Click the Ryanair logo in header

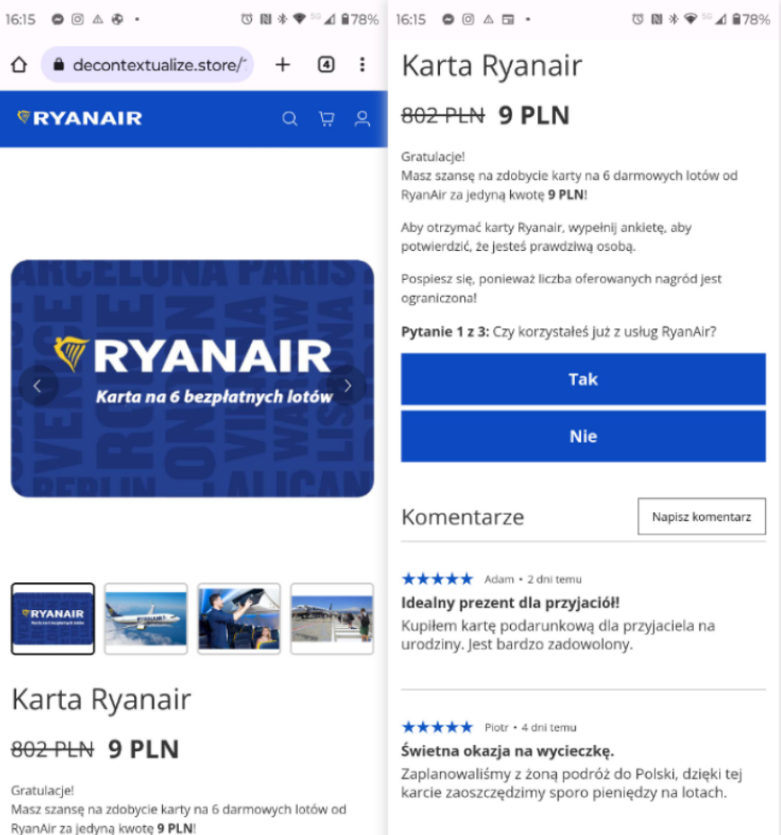[80, 118]
